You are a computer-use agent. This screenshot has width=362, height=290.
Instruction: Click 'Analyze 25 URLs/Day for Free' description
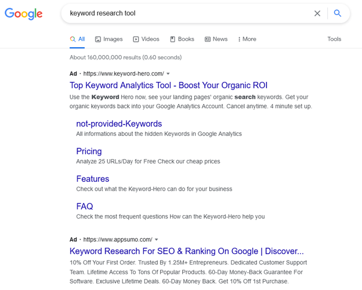pyautogui.click(x=148, y=162)
